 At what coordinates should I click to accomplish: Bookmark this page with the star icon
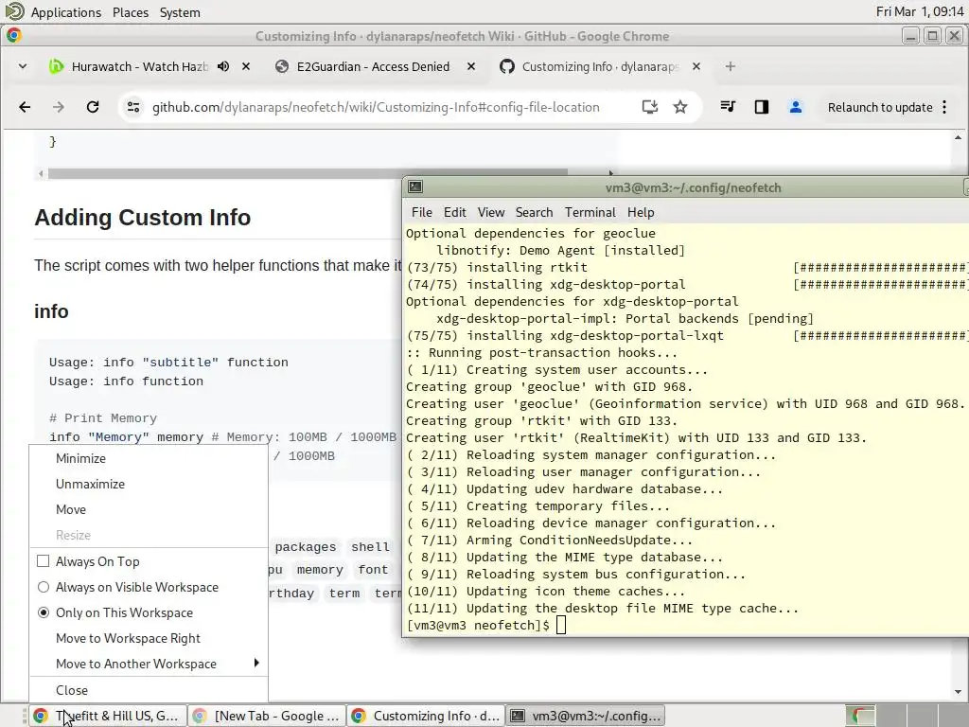click(x=680, y=107)
